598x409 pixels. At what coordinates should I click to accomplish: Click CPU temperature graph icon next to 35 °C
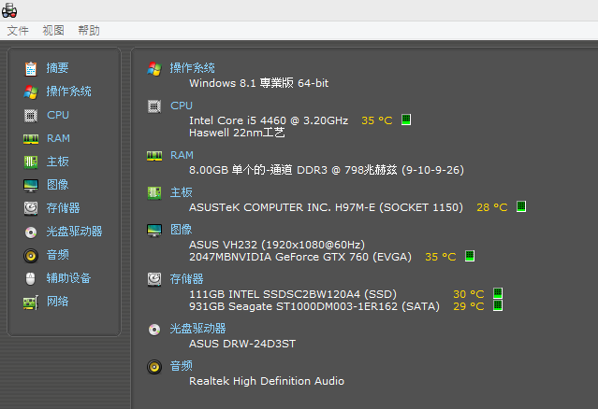[406, 120]
